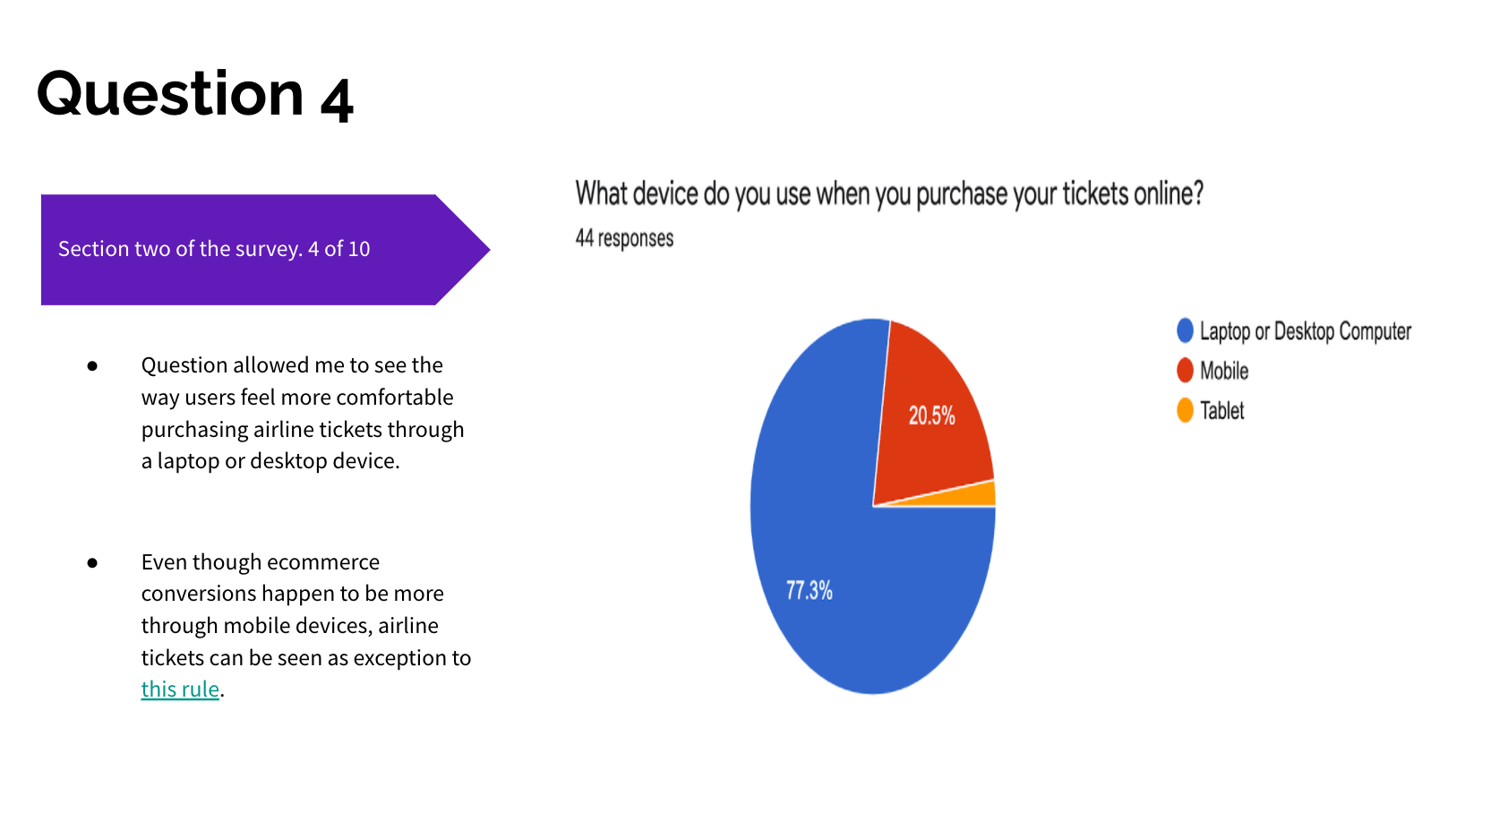Click the red Mobile legend dot

click(x=1185, y=370)
